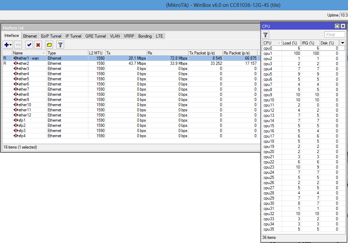Click the yellow Comment note icon
The width and height of the screenshot is (348, 243).
click(x=49, y=45)
